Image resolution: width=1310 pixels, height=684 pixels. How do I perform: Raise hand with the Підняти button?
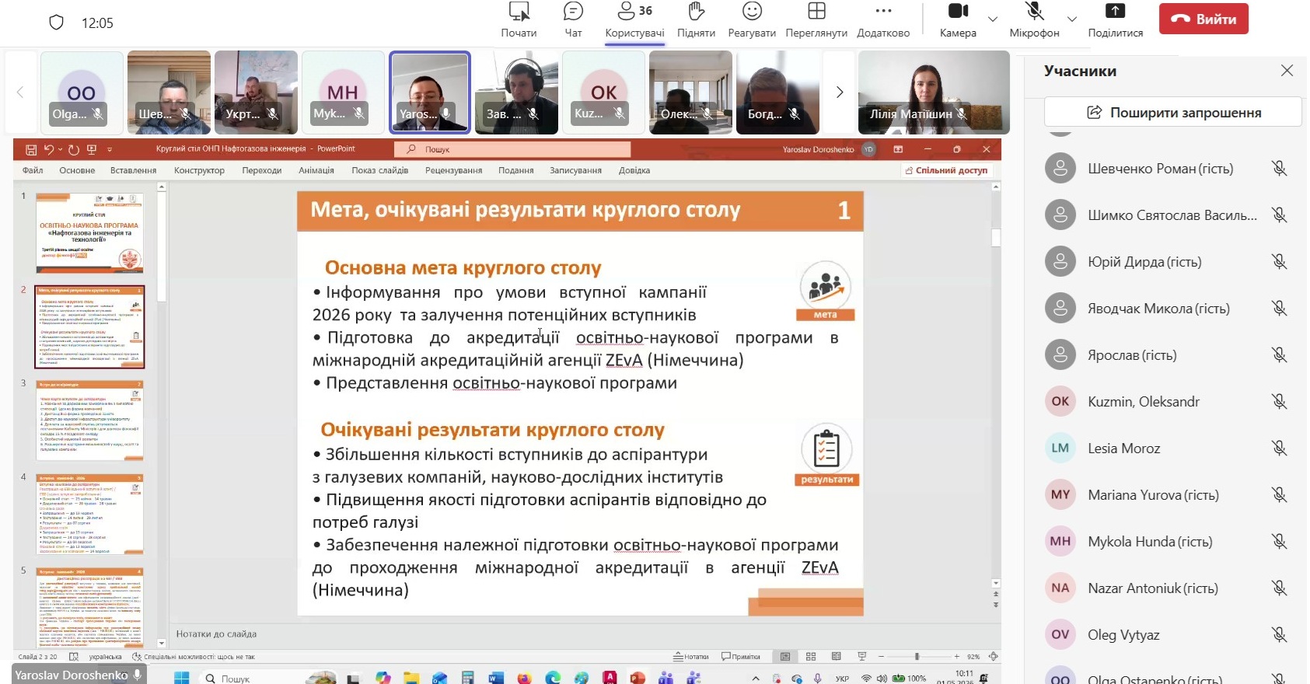click(696, 20)
